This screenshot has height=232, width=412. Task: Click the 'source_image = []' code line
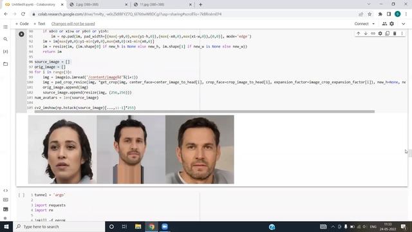[x=52, y=62]
